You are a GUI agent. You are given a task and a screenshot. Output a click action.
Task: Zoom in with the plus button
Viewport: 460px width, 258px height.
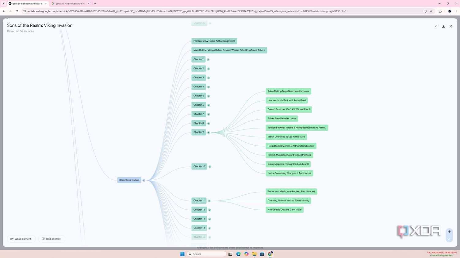[449, 232]
